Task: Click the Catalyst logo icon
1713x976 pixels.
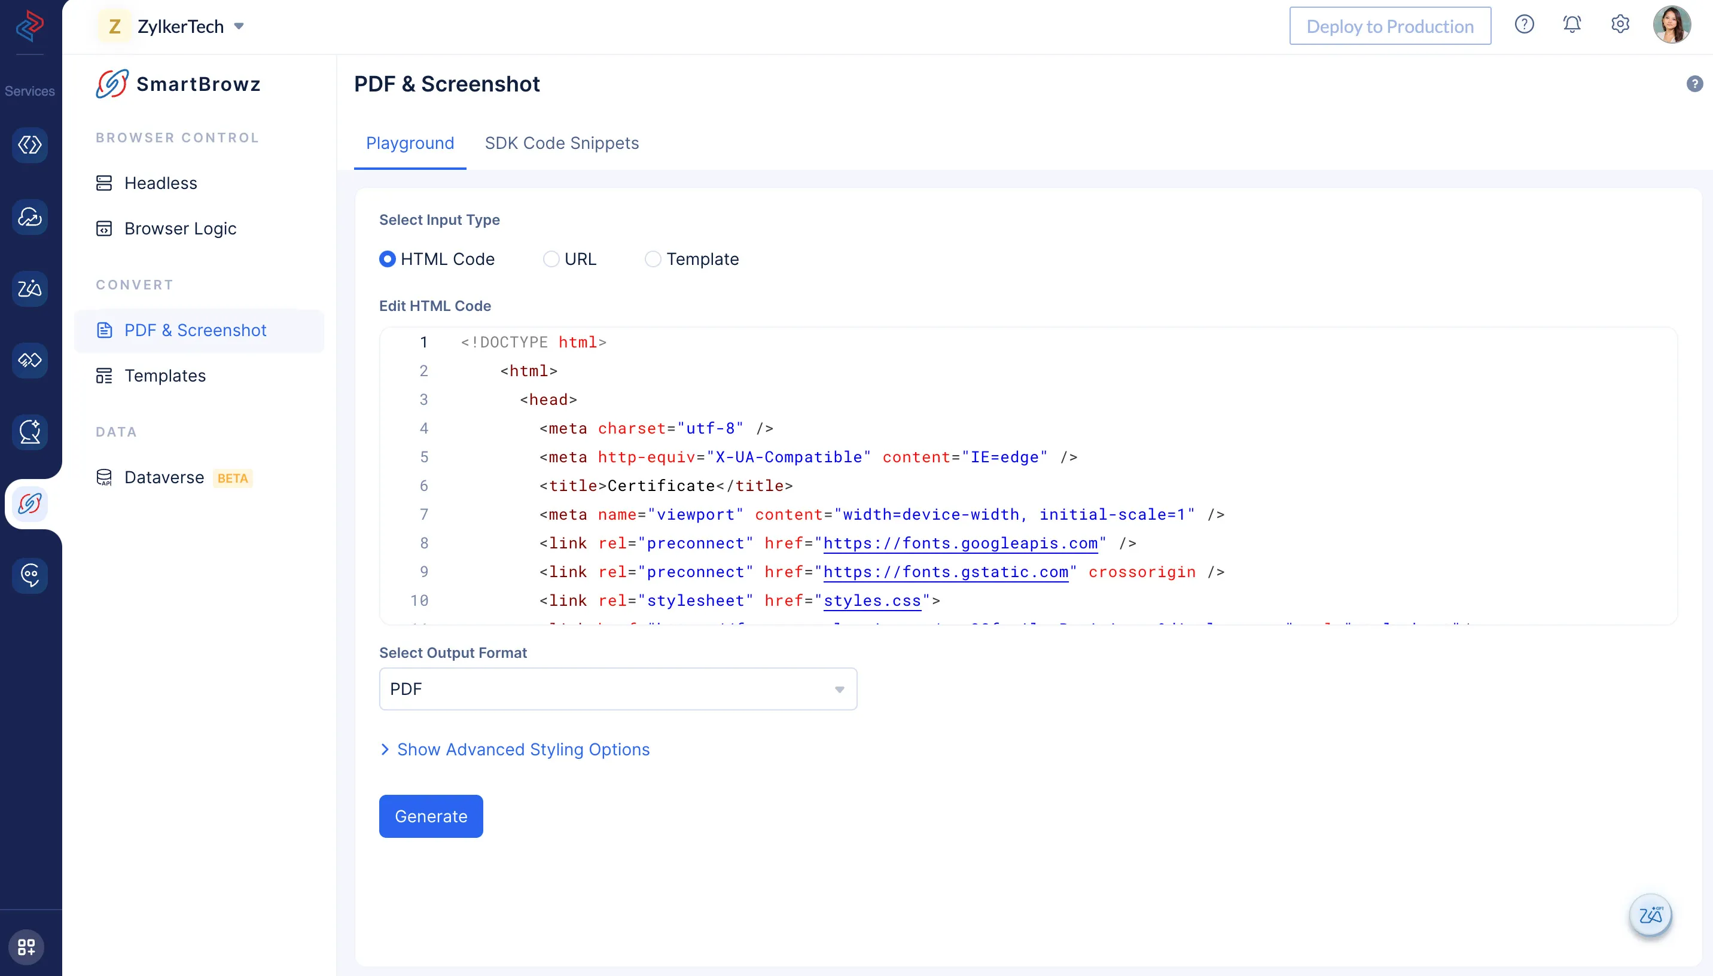Action: (x=29, y=26)
